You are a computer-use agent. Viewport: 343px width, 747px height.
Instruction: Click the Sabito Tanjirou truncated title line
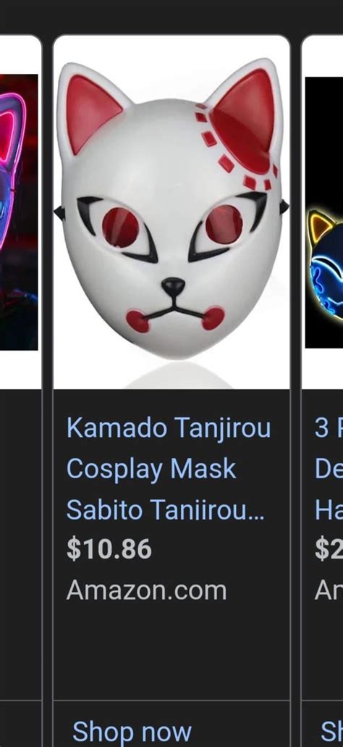(x=165, y=510)
